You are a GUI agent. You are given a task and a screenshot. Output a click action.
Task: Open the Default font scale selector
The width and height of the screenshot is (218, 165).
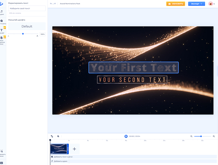click(x=27, y=26)
